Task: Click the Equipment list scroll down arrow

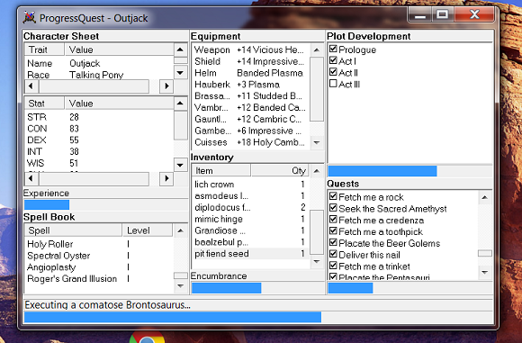Action: (317, 142)
